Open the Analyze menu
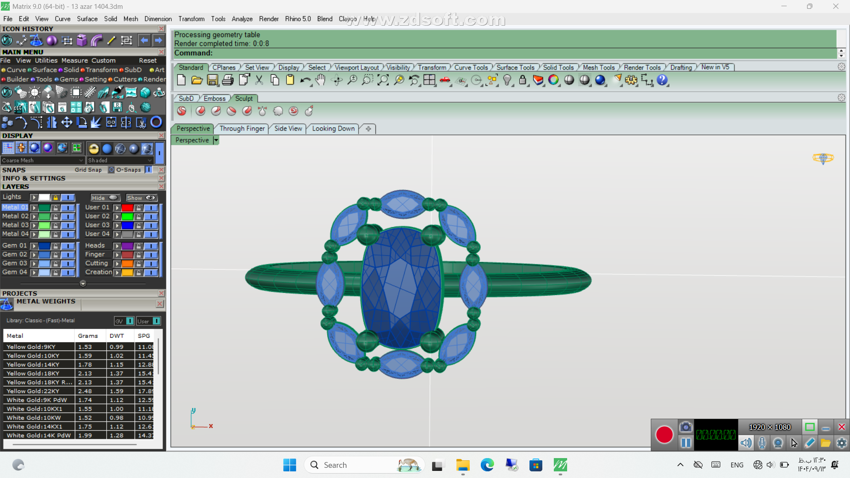Screen dimensions: 850x478 tap(242, 19)
